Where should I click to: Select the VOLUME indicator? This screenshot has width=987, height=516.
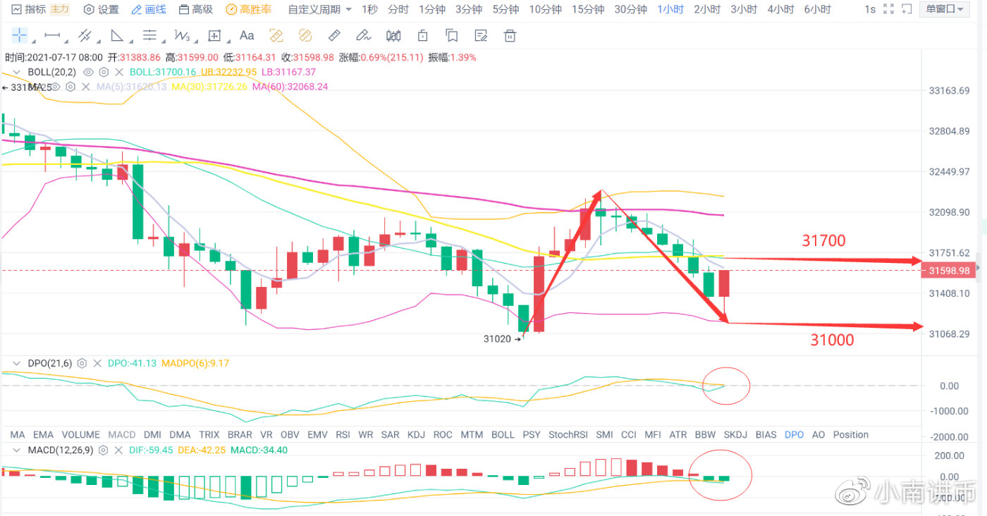(x=80, y=434)
